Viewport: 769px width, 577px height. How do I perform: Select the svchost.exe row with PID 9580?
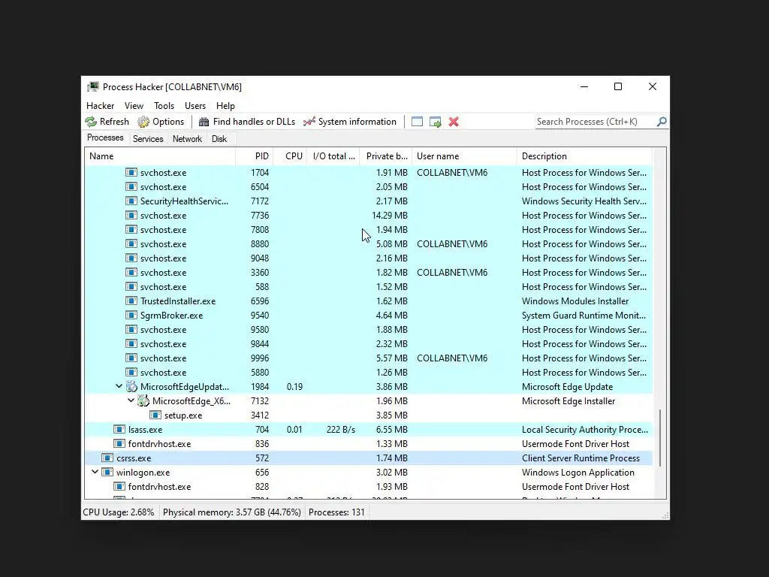(369, 329)
